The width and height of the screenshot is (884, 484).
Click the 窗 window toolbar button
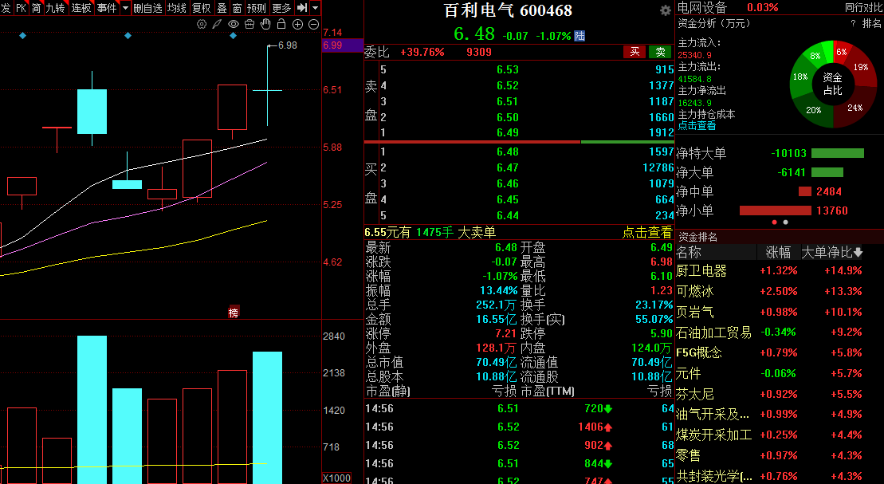(x=237, y=8)
